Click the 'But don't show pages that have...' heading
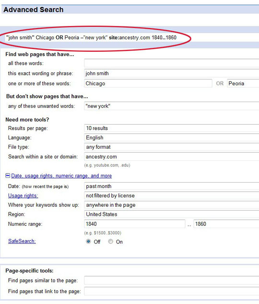The image size is (259, 304). tap(47, 96)
